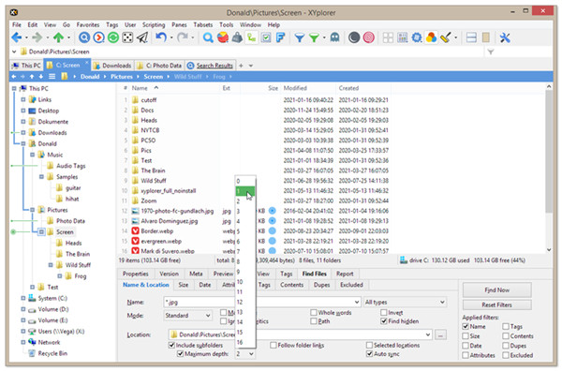This screenshot has width=562, height=371.
Task: Add a new tab with plus button
Action: coord(241,66)
